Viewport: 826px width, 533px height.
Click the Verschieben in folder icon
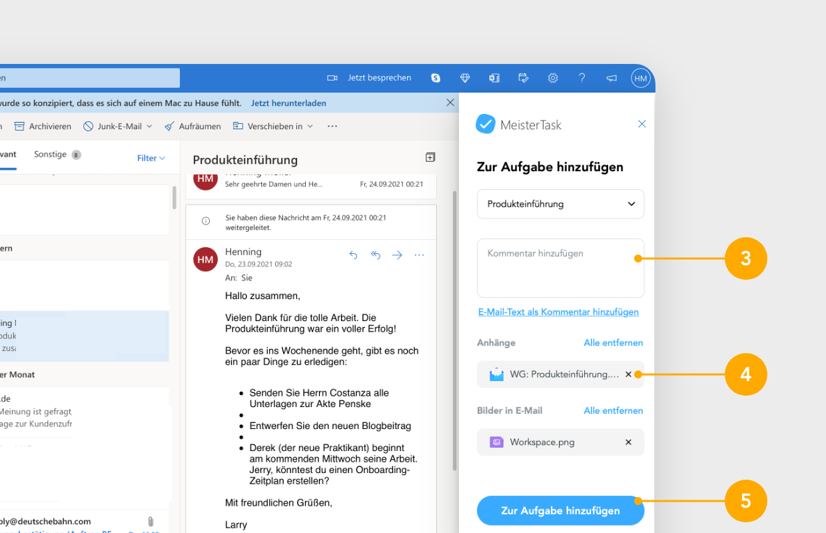[238, 126]
